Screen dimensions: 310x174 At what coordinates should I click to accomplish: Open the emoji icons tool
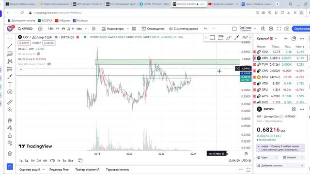[x=10, y=92]
